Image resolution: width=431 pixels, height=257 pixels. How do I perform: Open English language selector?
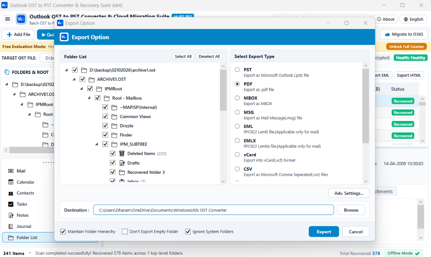(413, 19)
